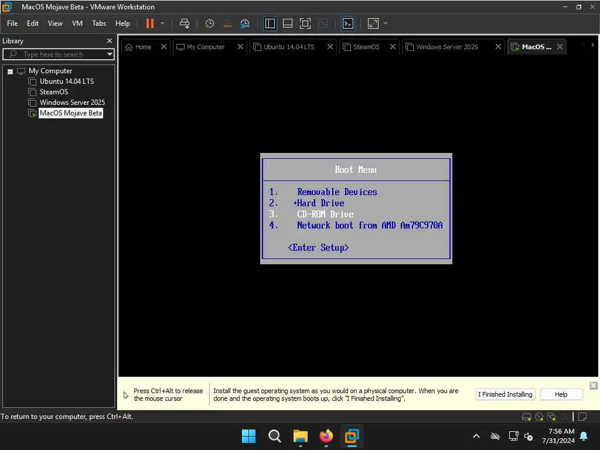
Task: Open the Edit menu
Action: pyautogui.click(x=33, y=23)
